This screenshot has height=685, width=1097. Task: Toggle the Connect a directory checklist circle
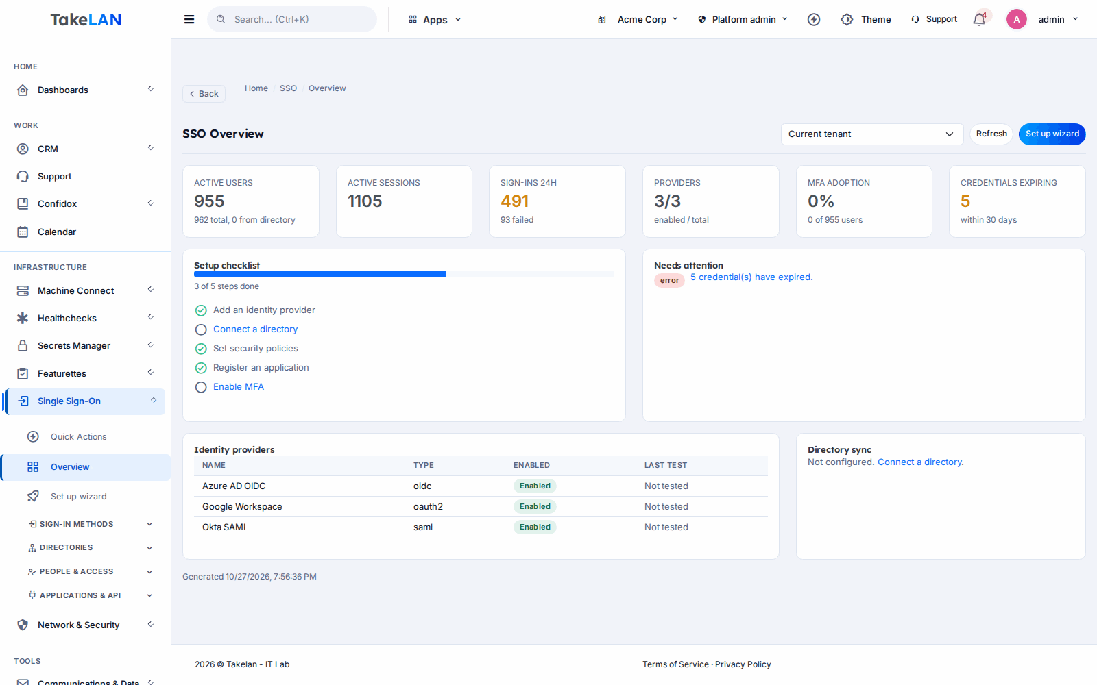(x=201, y=329)
